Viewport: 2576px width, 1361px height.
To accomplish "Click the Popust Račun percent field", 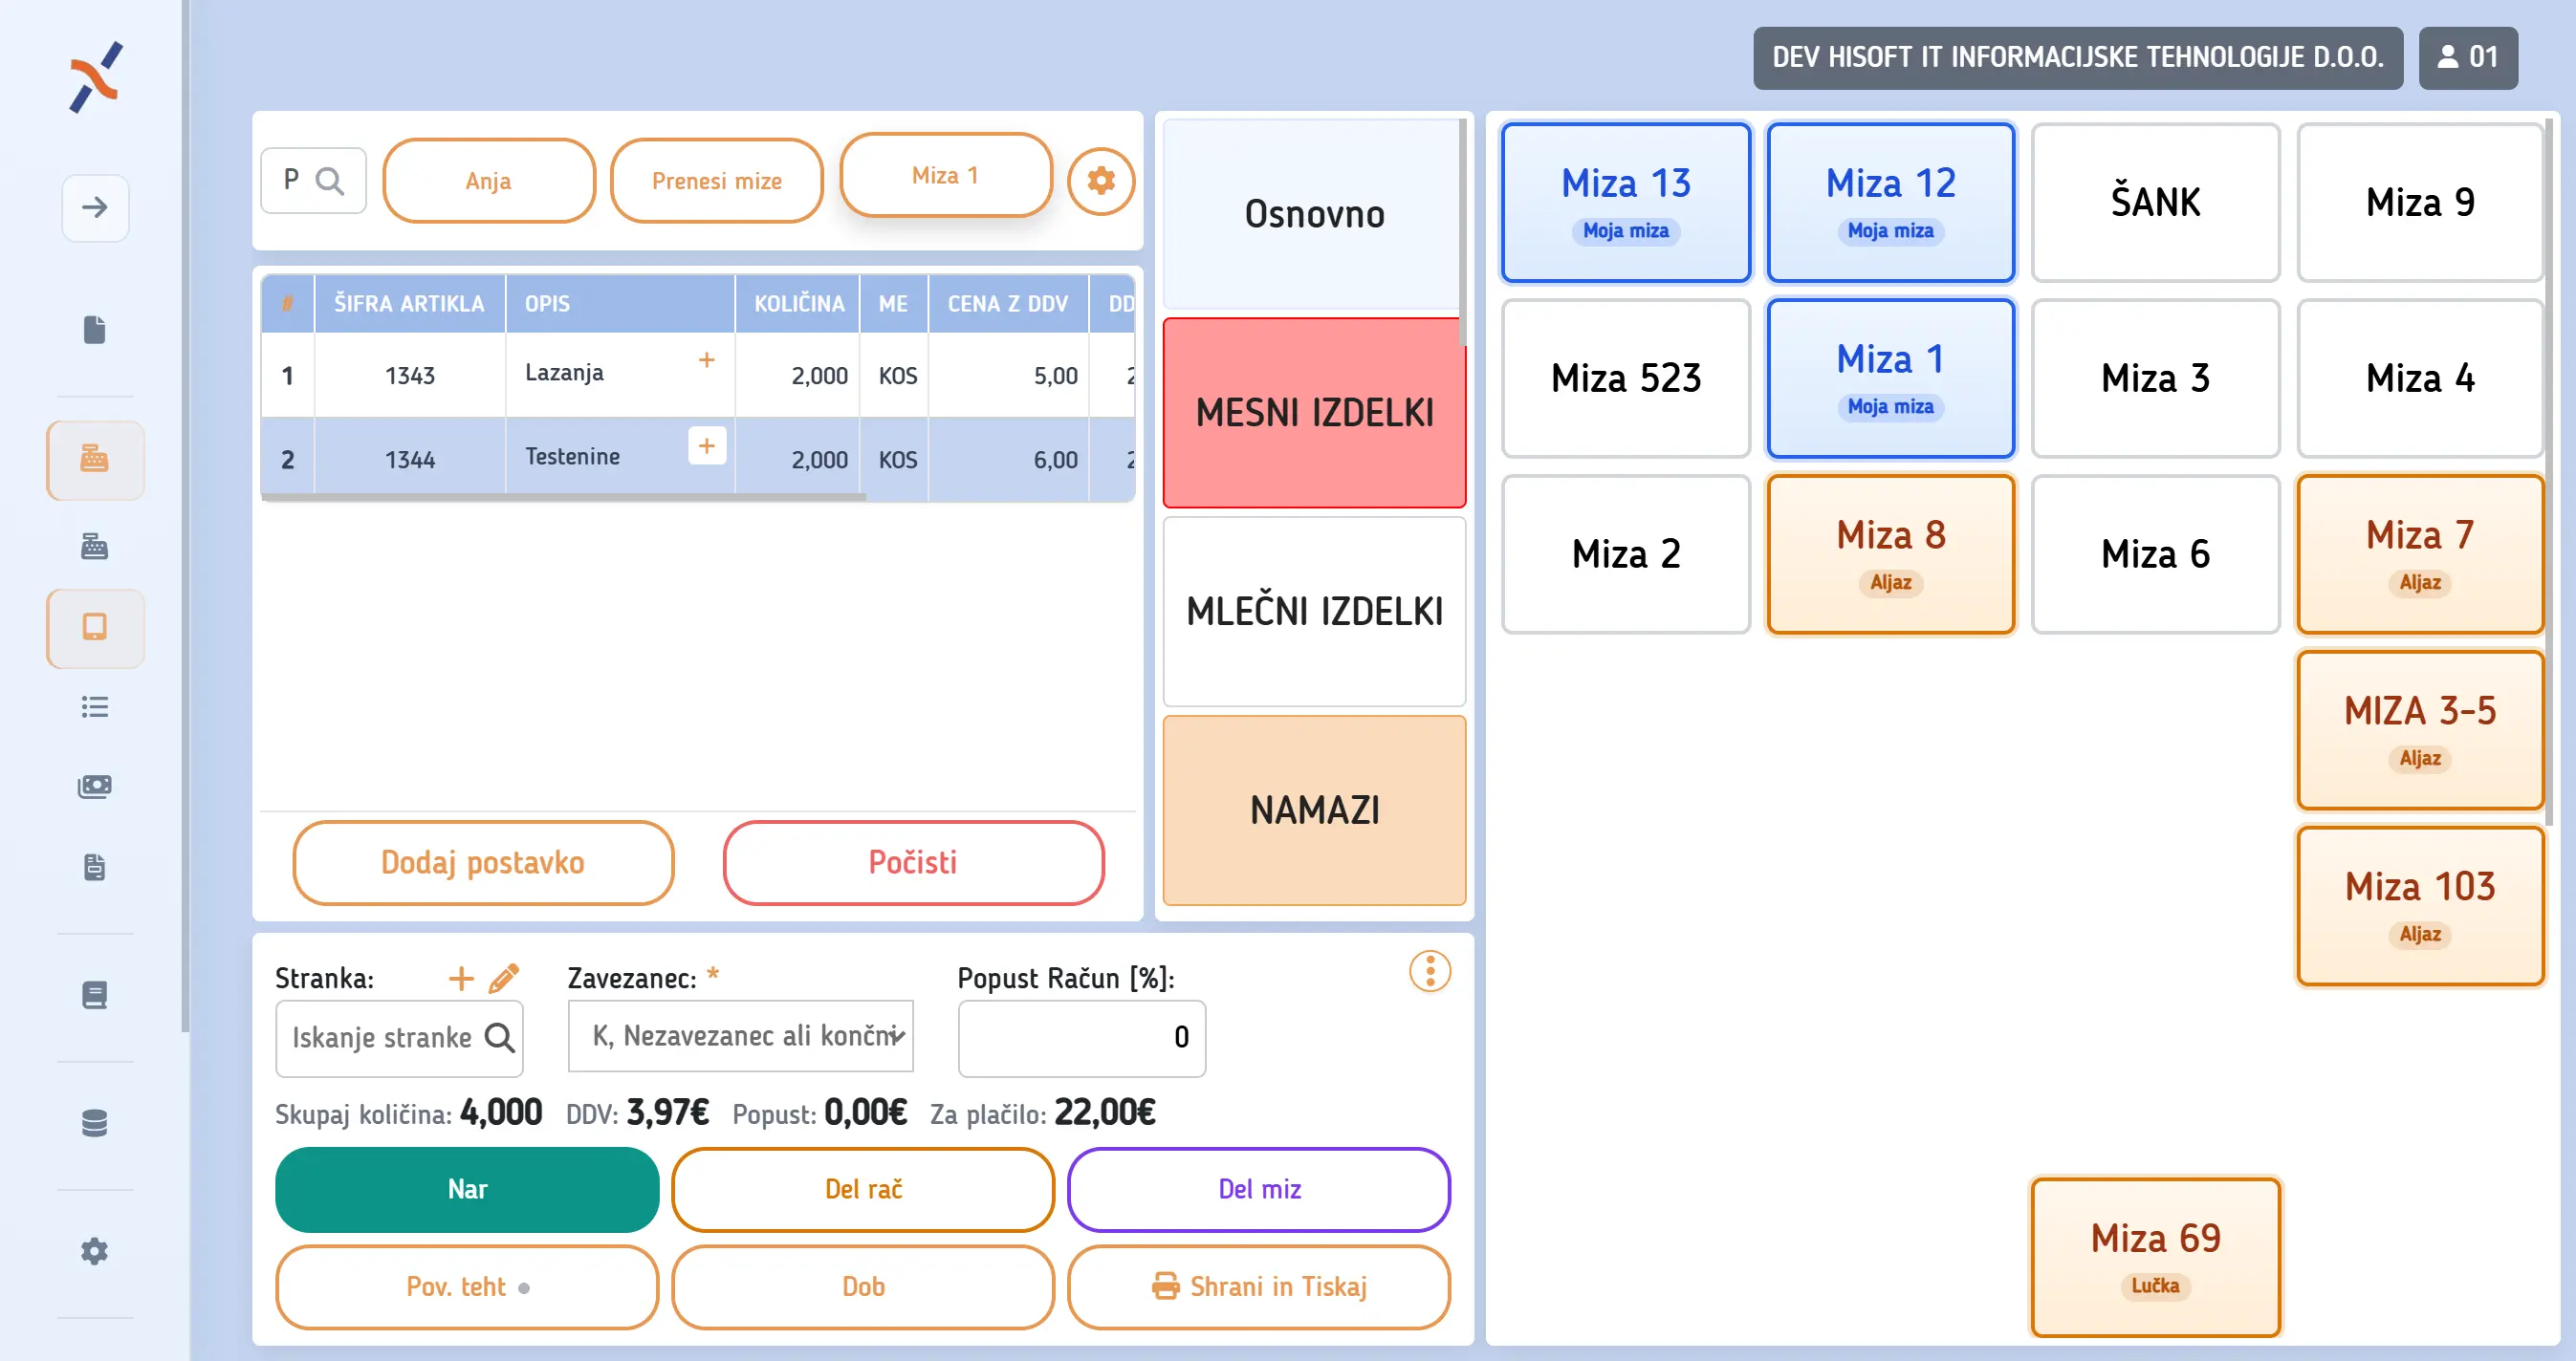I will (1081, 1037).
